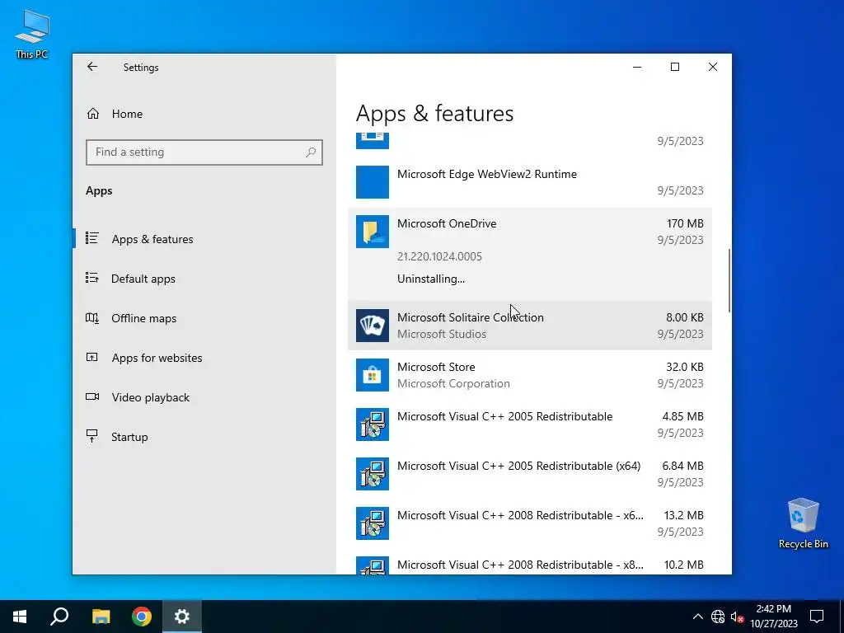Click Microsoft Corporation publisher label

click(x=454, y=384)
